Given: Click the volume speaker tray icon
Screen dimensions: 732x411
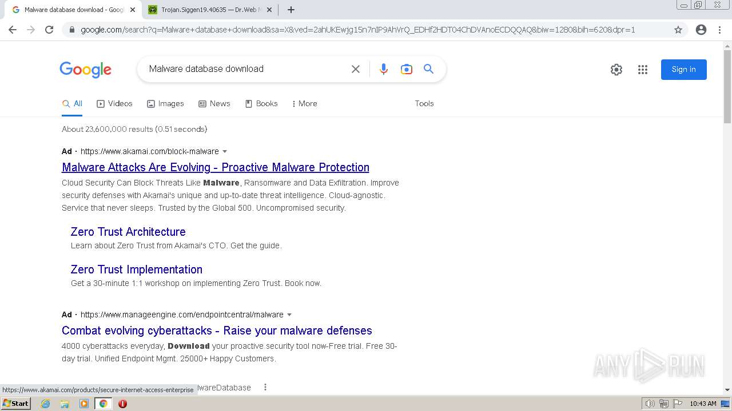Looking at the screenshot, I should point(650,404).
